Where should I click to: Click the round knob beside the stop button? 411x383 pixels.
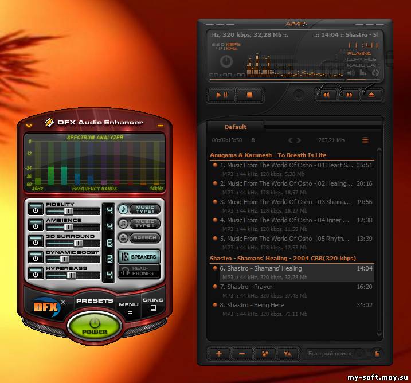click(298, 95)
